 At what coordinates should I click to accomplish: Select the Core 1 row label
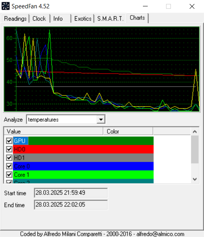pyautogui.click(x=22, y=175)
